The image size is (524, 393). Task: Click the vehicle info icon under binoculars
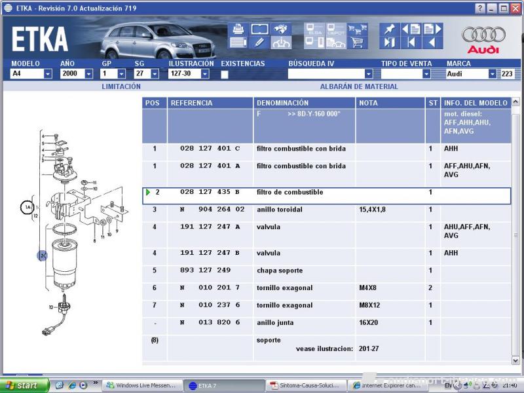[281, 43]
